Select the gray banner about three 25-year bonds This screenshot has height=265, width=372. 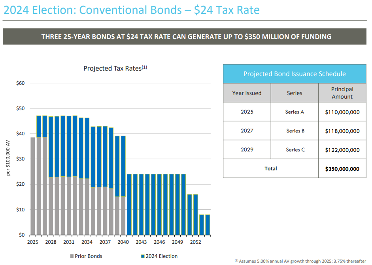(x=184, y=36)
